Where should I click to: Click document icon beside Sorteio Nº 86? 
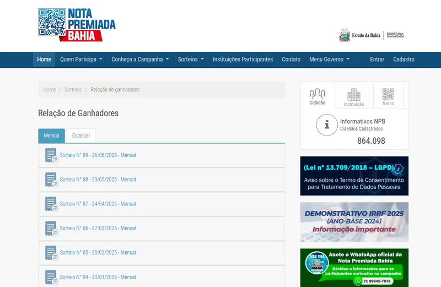tap(51, 228)
